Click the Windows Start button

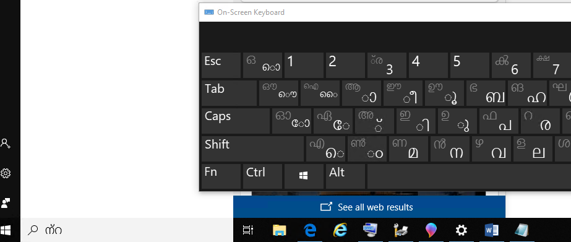click(x=6, y=230)
